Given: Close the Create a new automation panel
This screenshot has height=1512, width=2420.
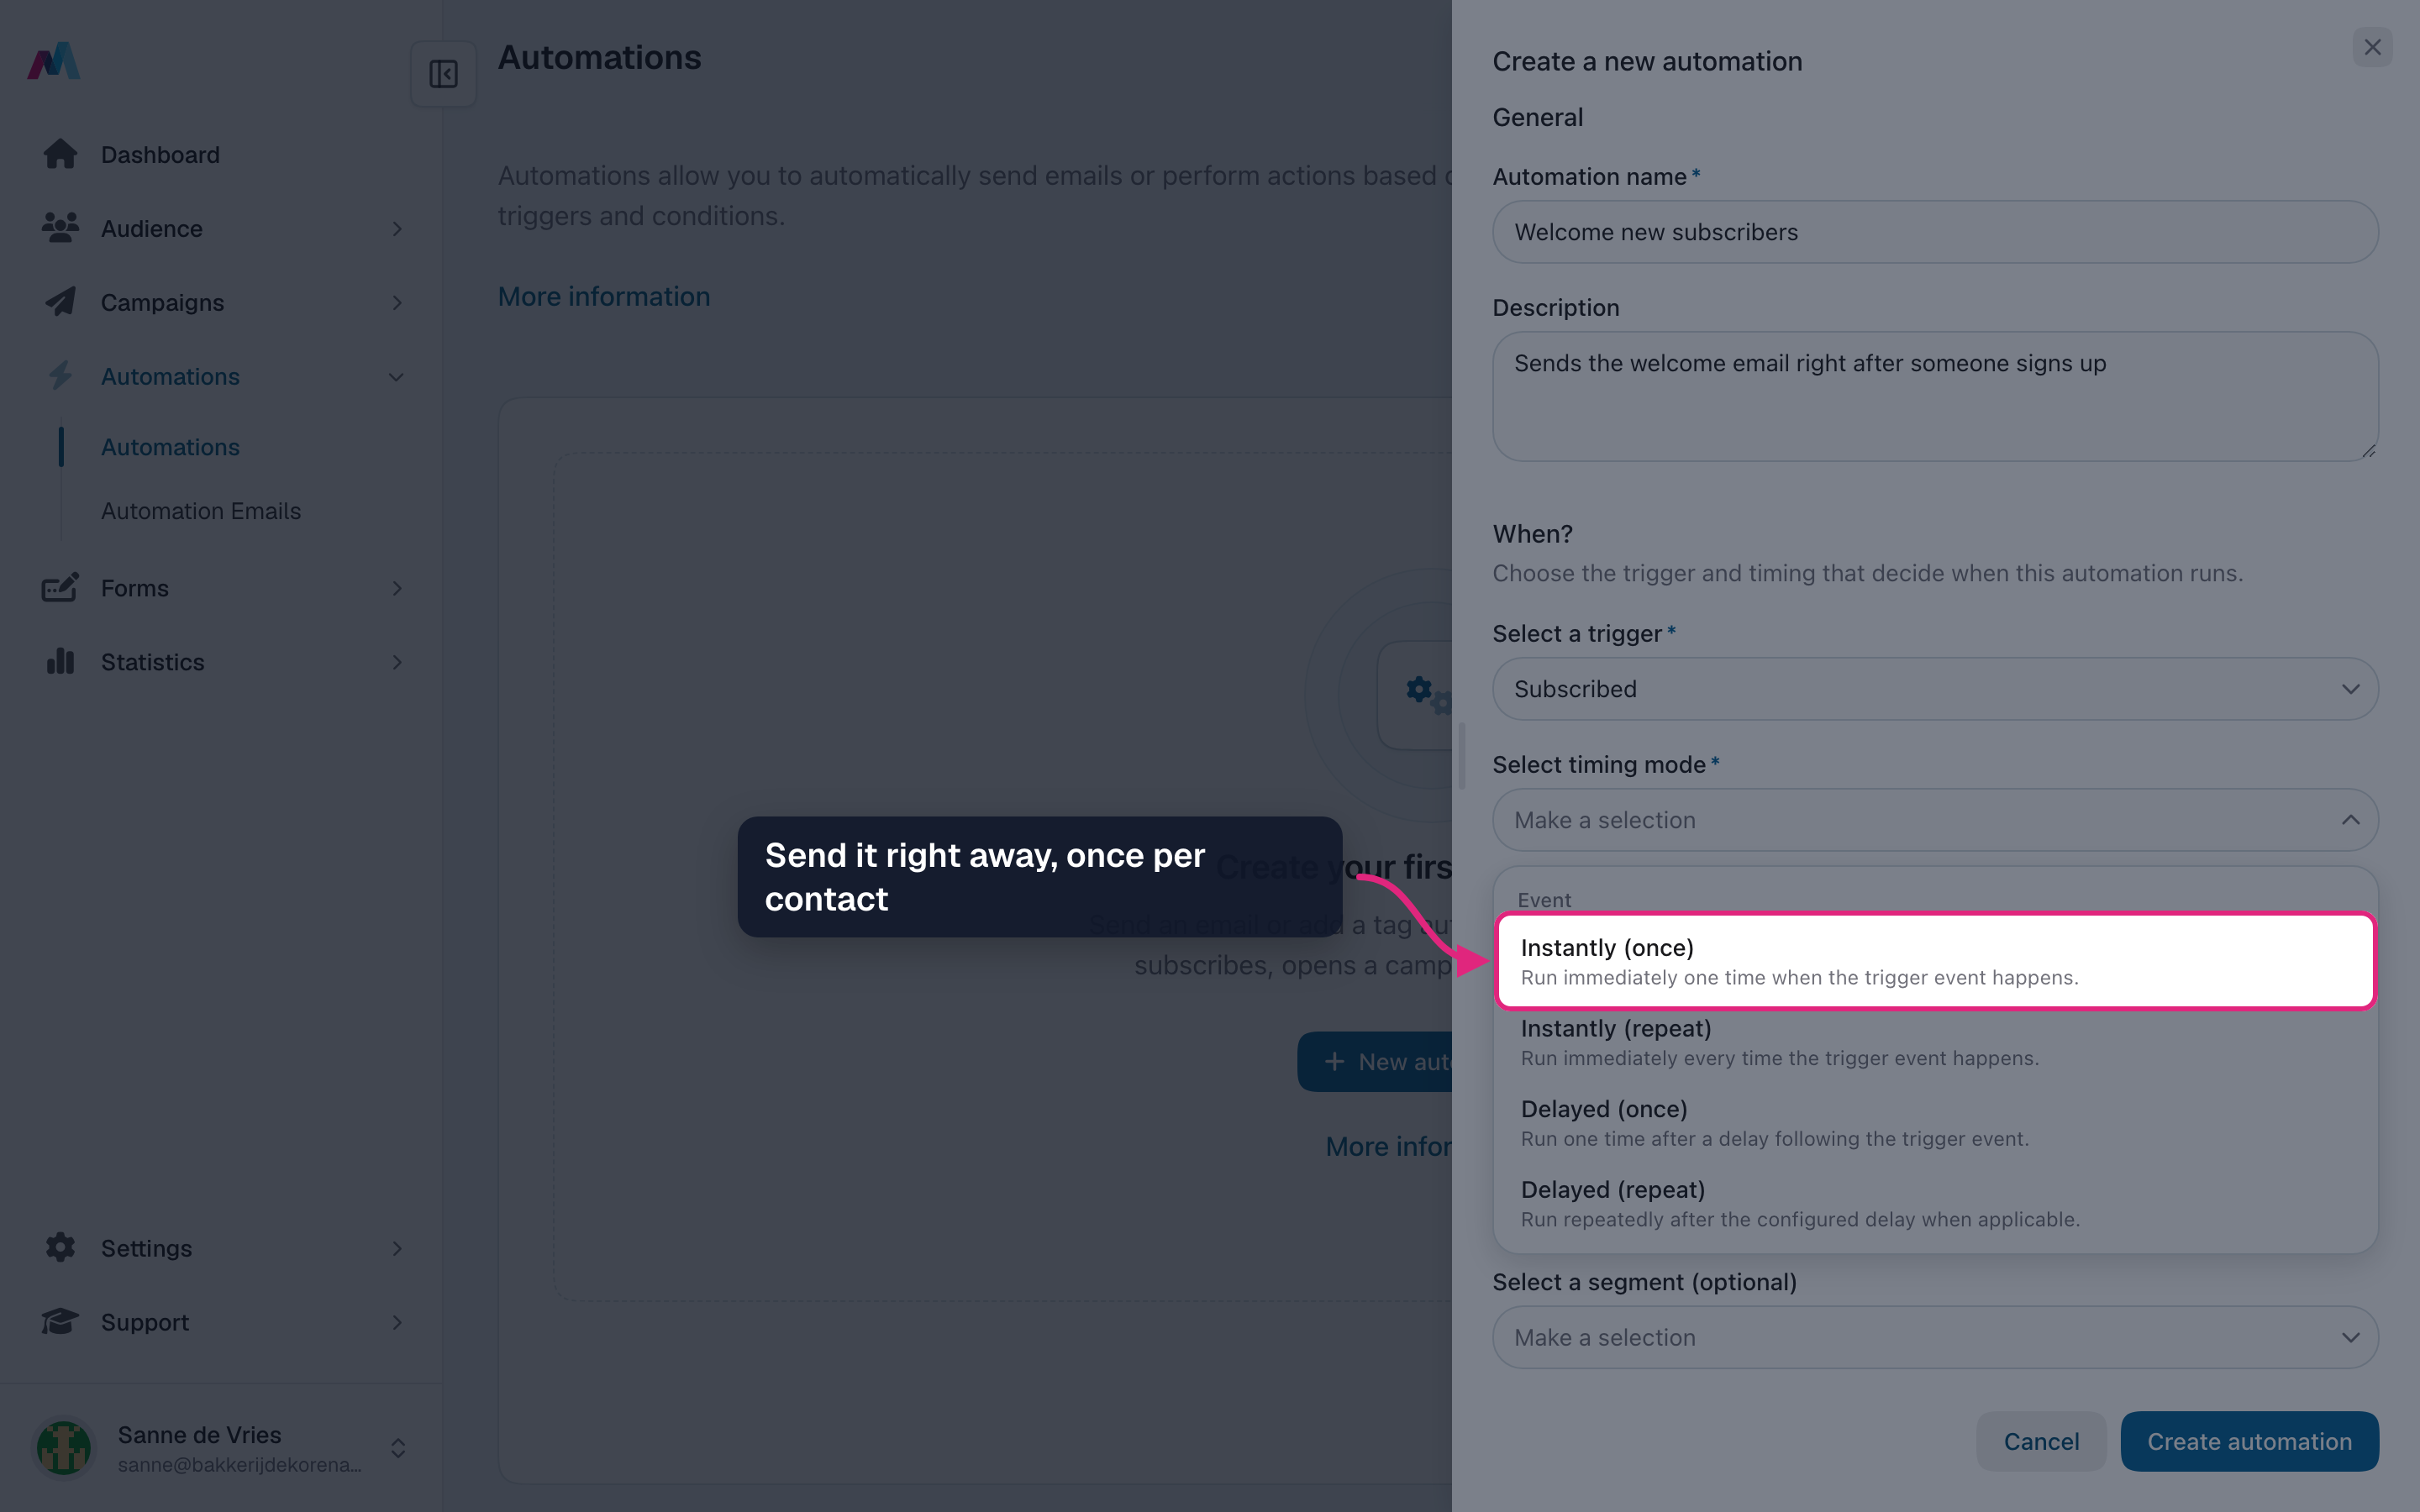Looking at the screenshot, I should (2372, 47).
